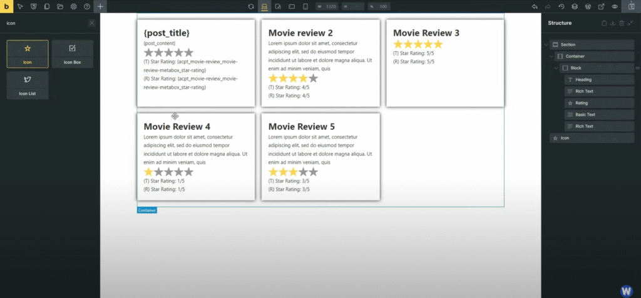Collapse all with arrows icon in Structure
Viewport: 641px width, 298px height.
tap(630, 23)
